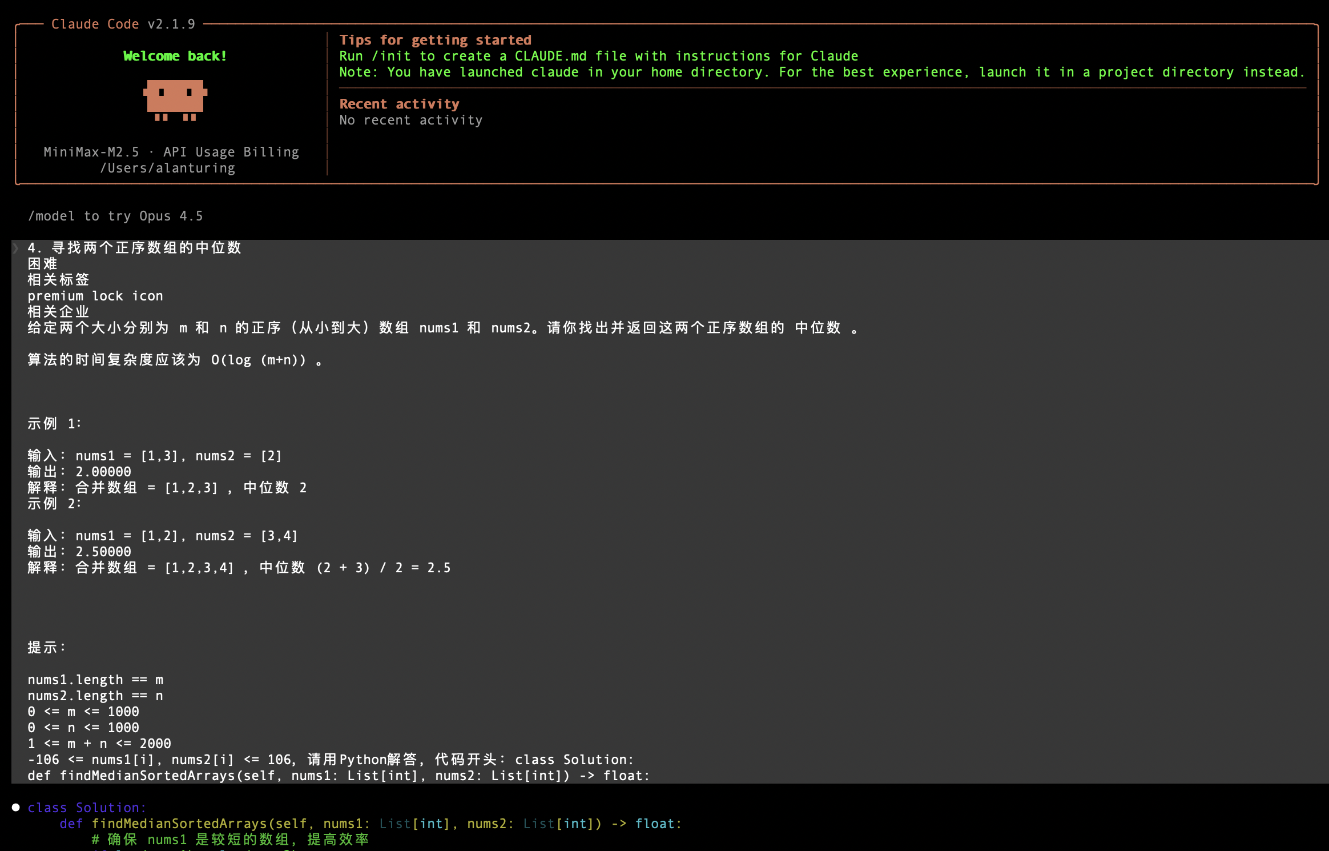1329x851 pixels.
Task: Click the CLAUDE.md file name
Action: (x=550, y=56)
